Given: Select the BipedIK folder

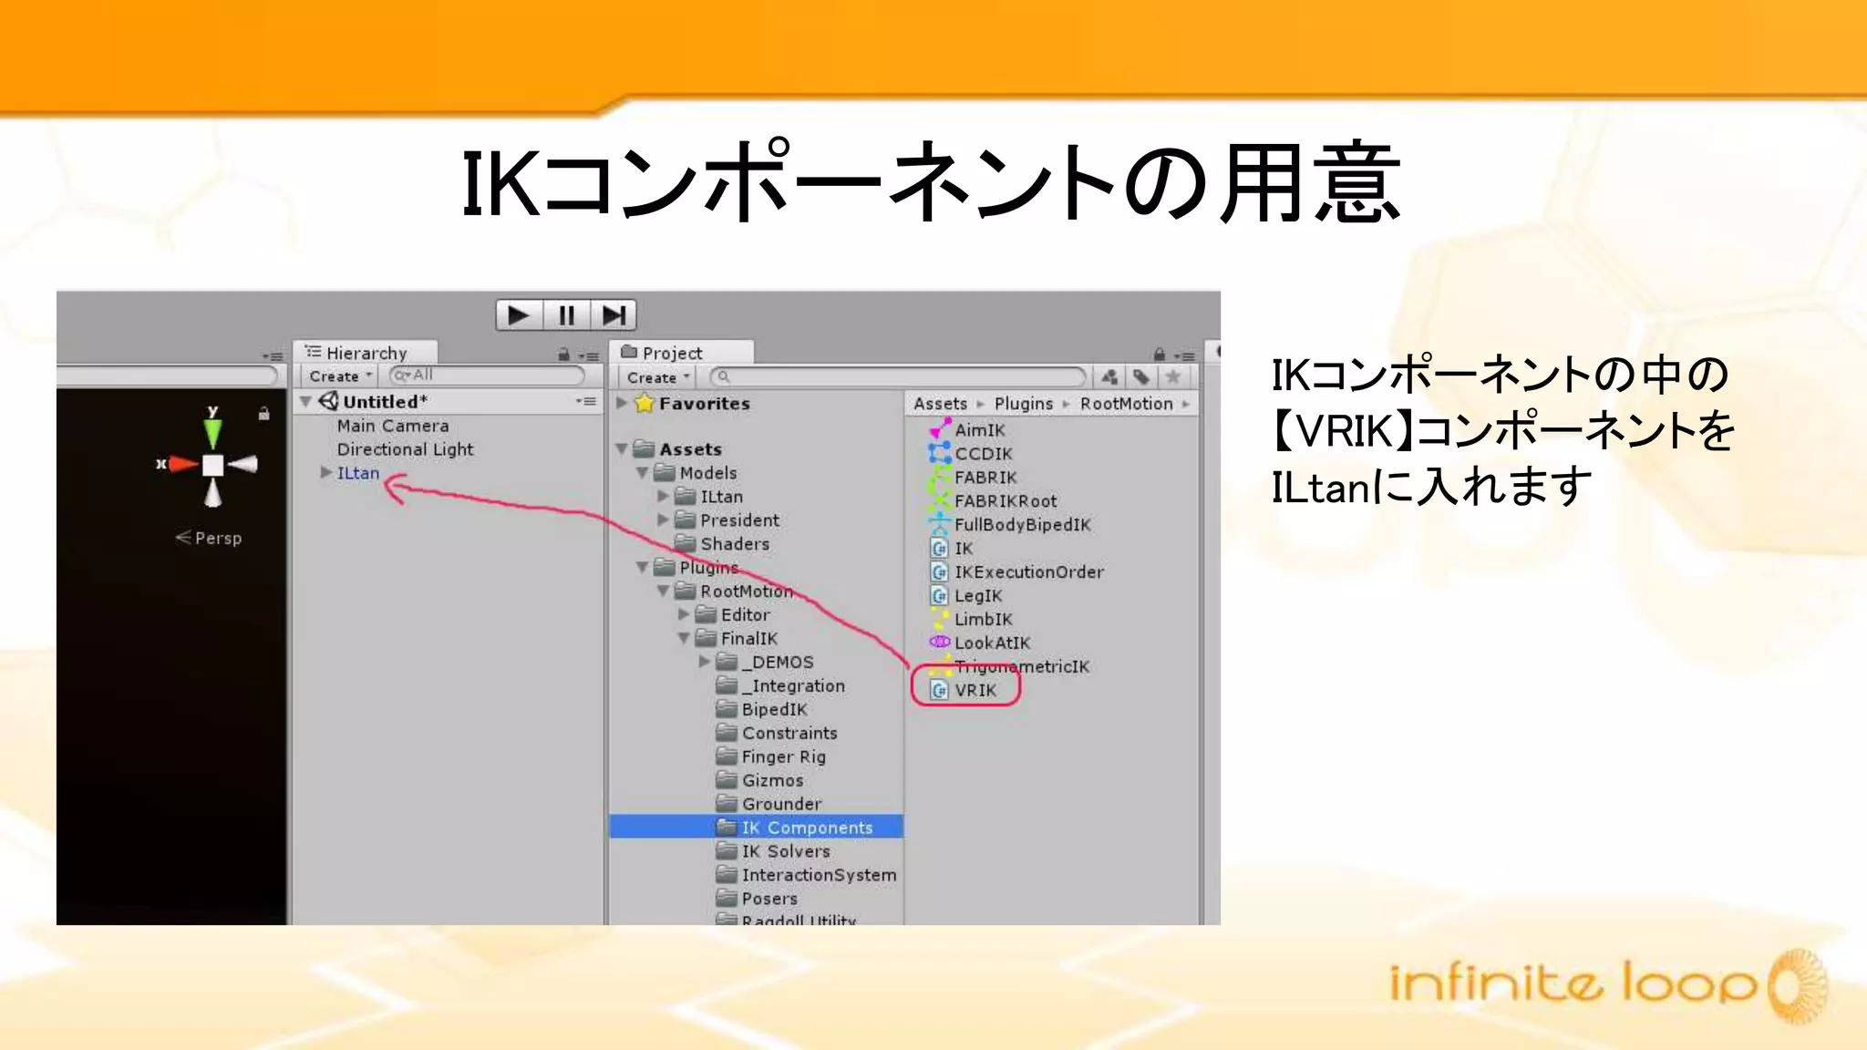Looking at the screenshot, I should click(762, 709).
